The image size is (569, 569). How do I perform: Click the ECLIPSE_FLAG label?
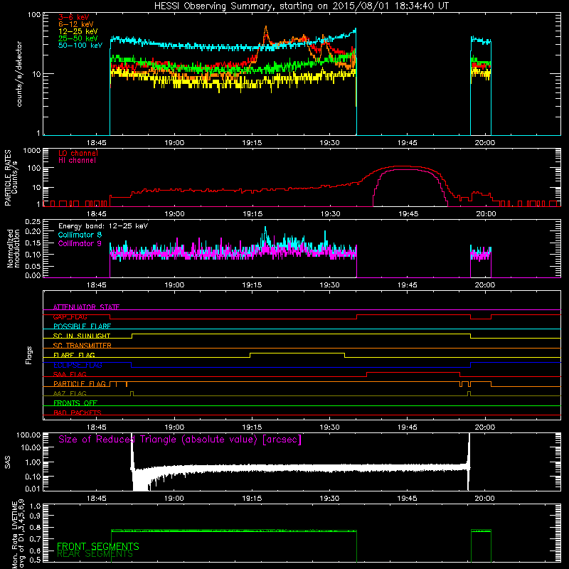[x=78, y=365]
